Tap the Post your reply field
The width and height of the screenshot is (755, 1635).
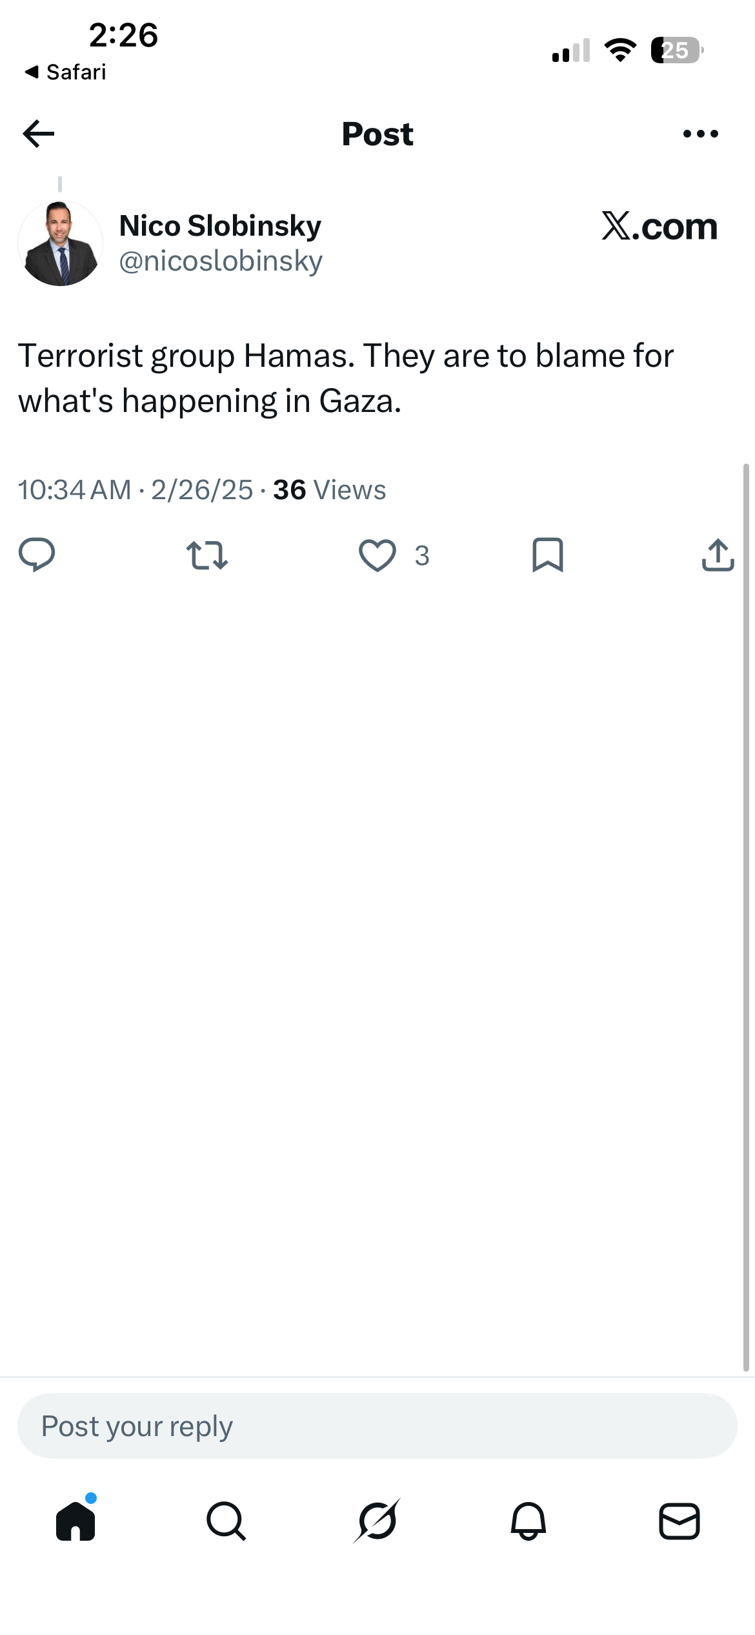[377, 1426]
